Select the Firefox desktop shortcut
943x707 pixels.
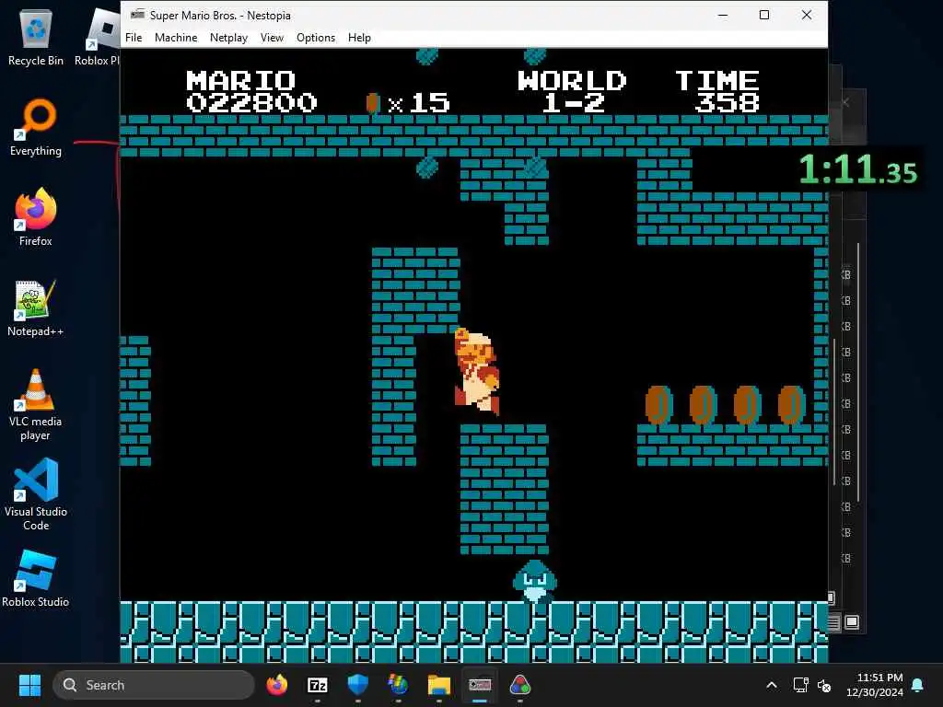[36, 217]
